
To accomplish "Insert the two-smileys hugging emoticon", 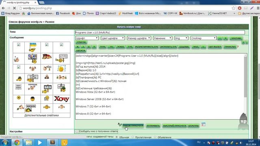I will [61, 77].
